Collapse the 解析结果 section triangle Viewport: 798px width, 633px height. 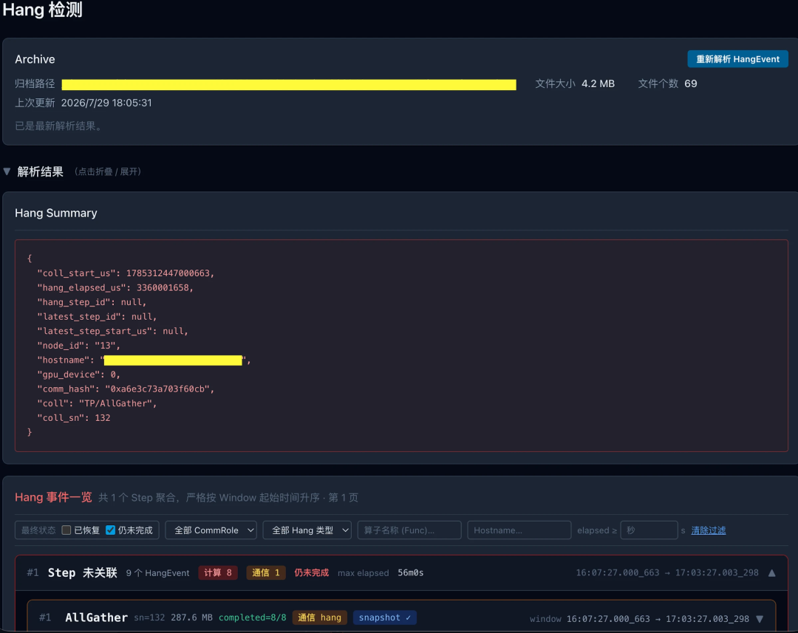[x=7, y=171]
